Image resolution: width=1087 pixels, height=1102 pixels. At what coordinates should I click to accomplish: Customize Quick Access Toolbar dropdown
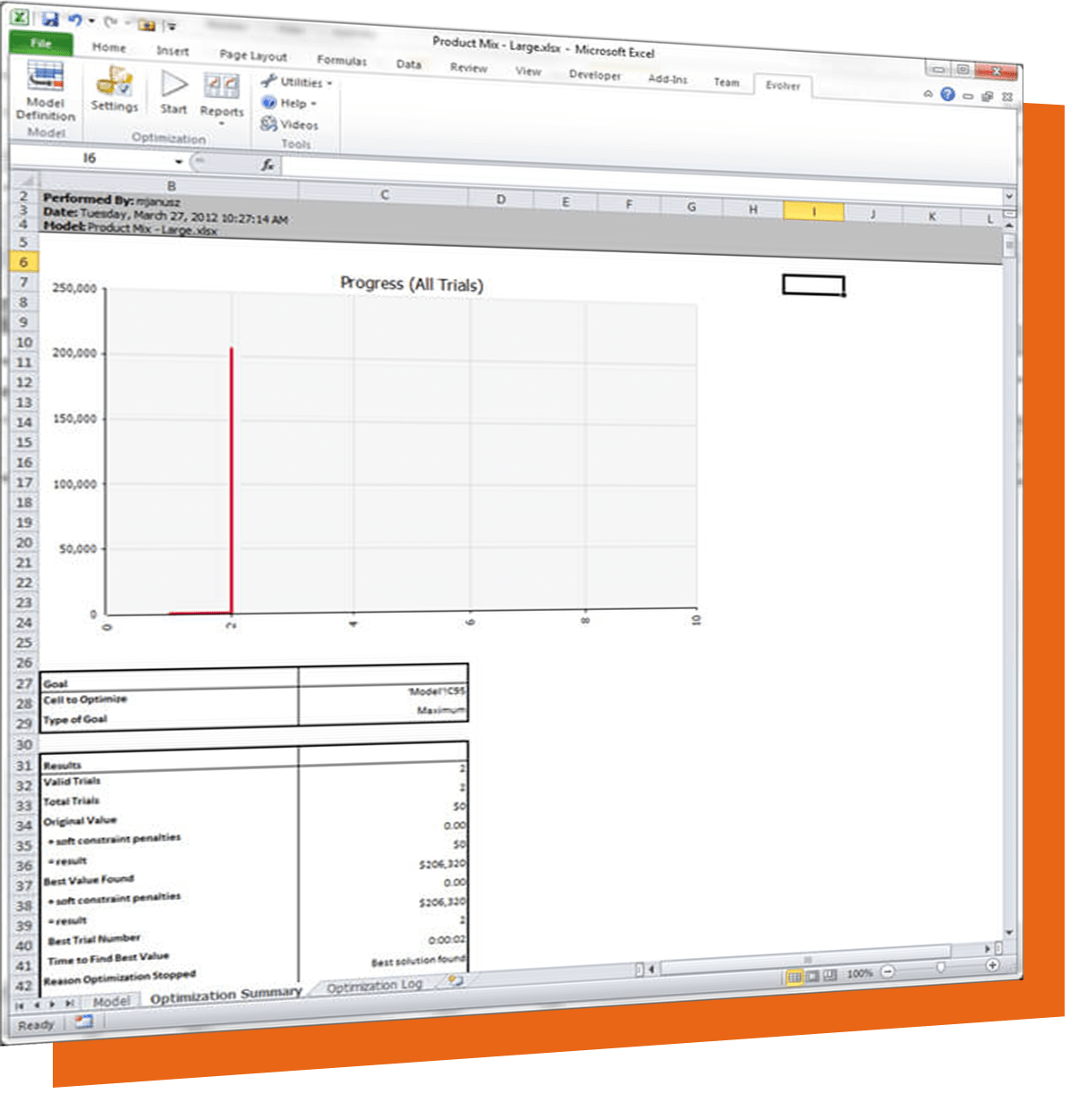(x=171, y=27)
